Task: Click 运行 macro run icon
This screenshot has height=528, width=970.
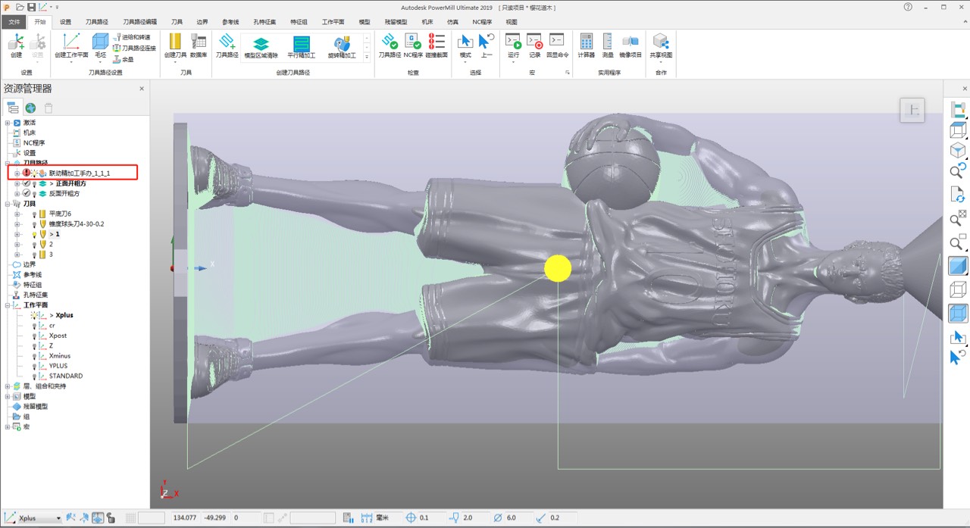Action: point(513,42)
